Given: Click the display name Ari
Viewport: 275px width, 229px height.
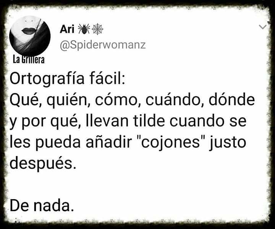Looking at the screenshot, I should (x=67, y=29).
